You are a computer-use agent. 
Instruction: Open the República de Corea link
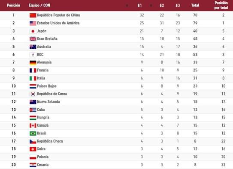tap(52, 94)
